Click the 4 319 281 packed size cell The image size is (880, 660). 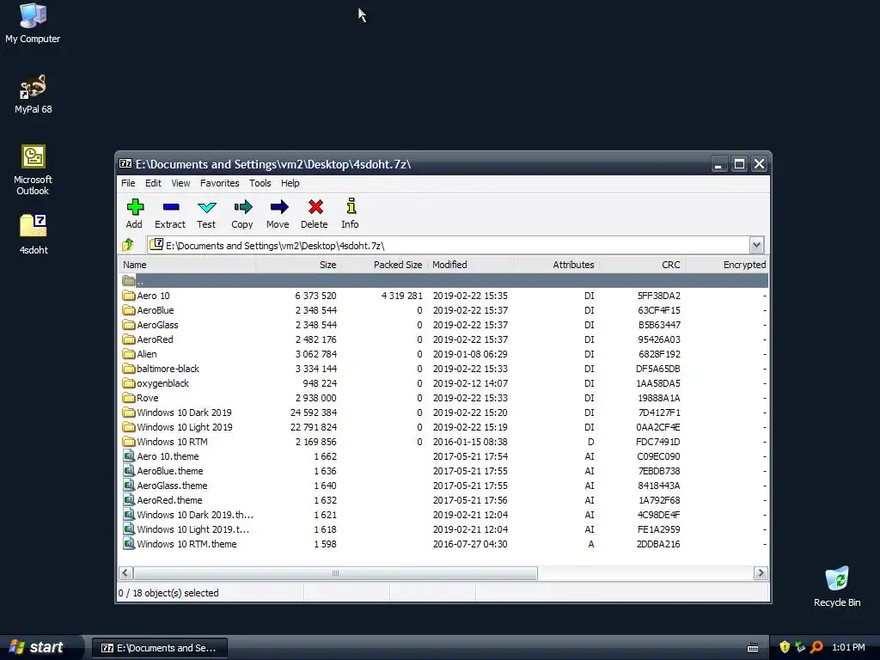pyautogui.click(x=402, y=296)
